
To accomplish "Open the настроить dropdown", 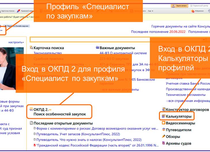I will coord(16,42).
